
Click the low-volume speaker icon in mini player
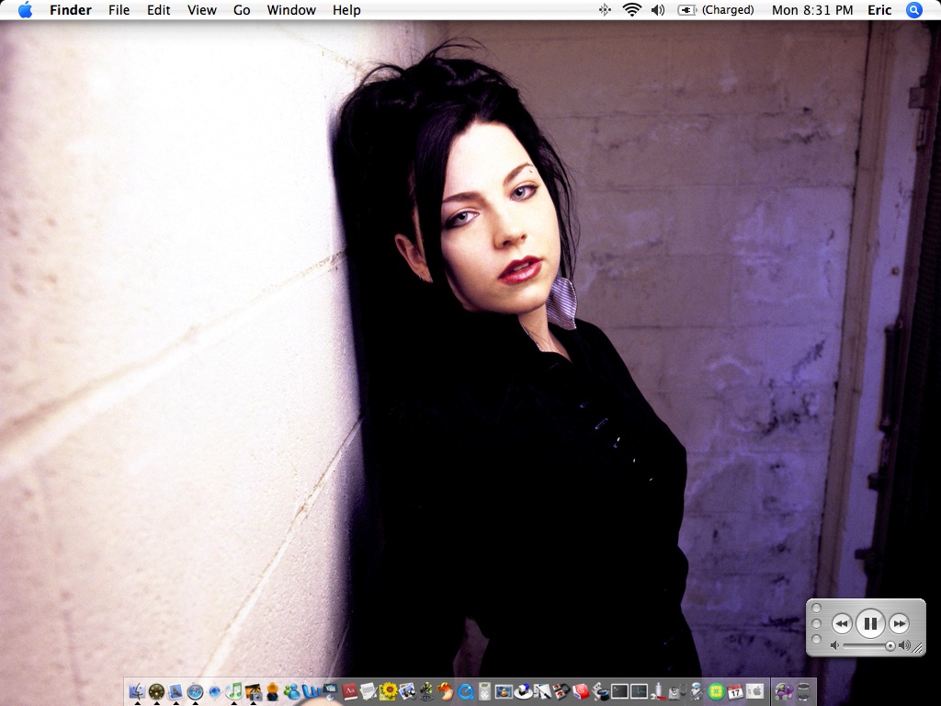(x=834, y=646)
